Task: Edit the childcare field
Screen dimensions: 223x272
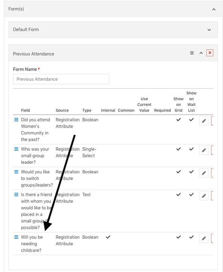Action: pos(204,238)
